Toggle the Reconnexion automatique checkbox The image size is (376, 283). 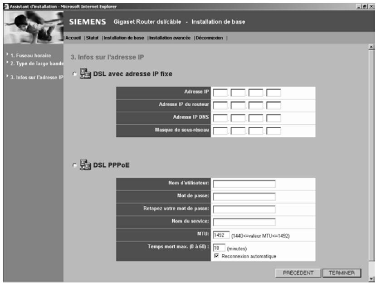pyautogui.click(x=216, y=256)
